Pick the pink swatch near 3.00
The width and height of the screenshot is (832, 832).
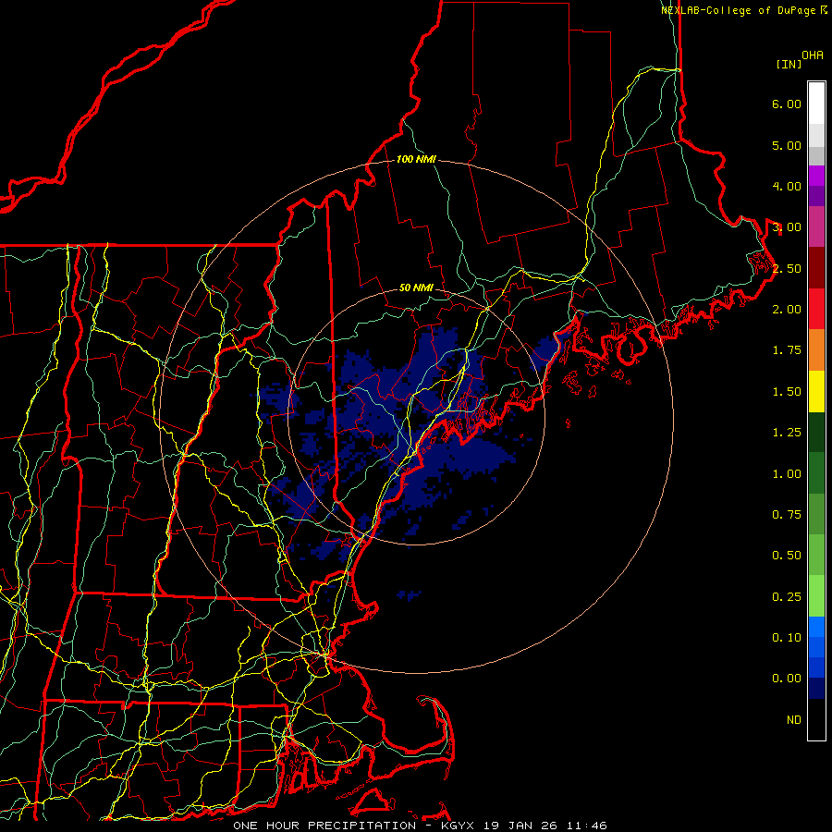tap(816, 226)
